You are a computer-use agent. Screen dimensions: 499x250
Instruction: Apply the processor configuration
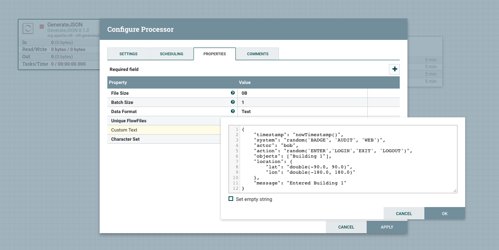coord(387,227)
